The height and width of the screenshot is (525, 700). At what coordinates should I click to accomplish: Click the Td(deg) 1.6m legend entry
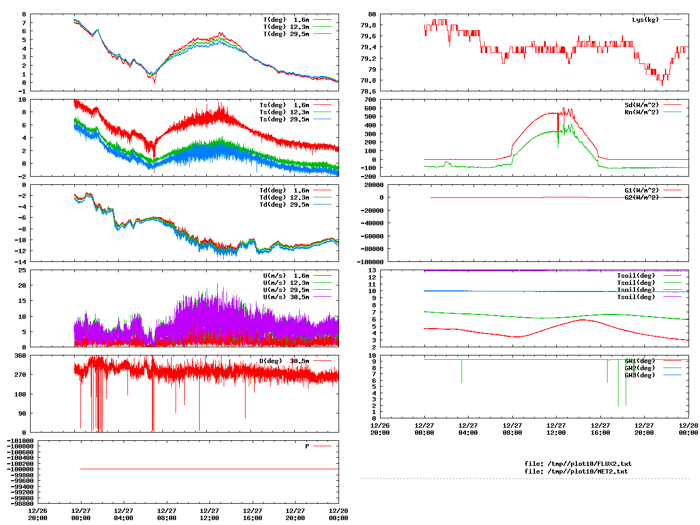pyautogui.click(x=284, y=190)
